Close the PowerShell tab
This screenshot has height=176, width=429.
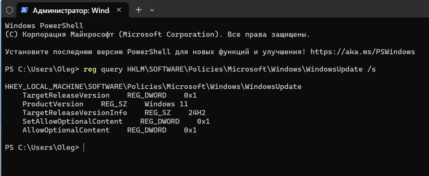click(119, 10)
